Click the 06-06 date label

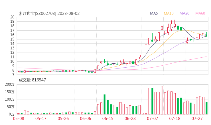(x=86, y=118)
